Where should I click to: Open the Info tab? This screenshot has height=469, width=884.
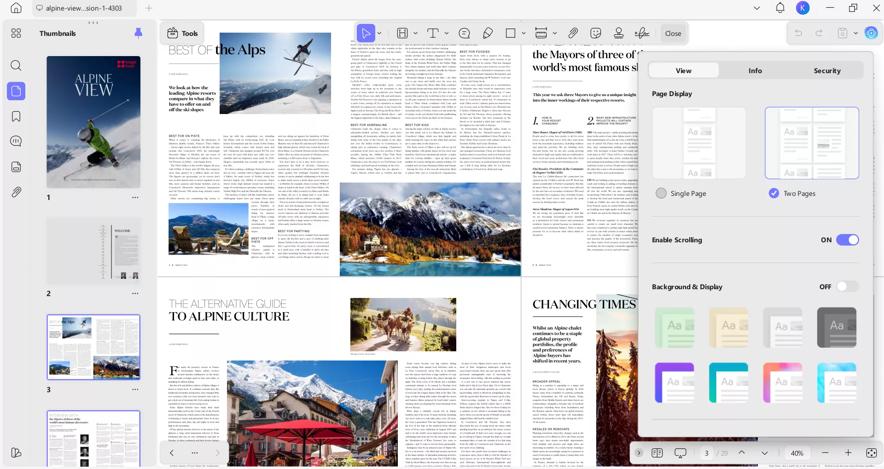coord(755,70)
